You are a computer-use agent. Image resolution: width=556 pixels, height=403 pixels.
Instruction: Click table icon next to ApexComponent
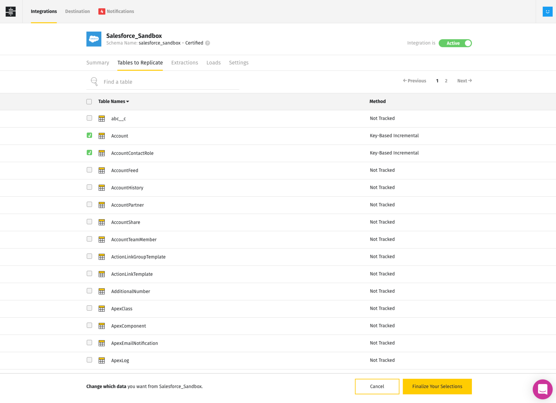102,326
